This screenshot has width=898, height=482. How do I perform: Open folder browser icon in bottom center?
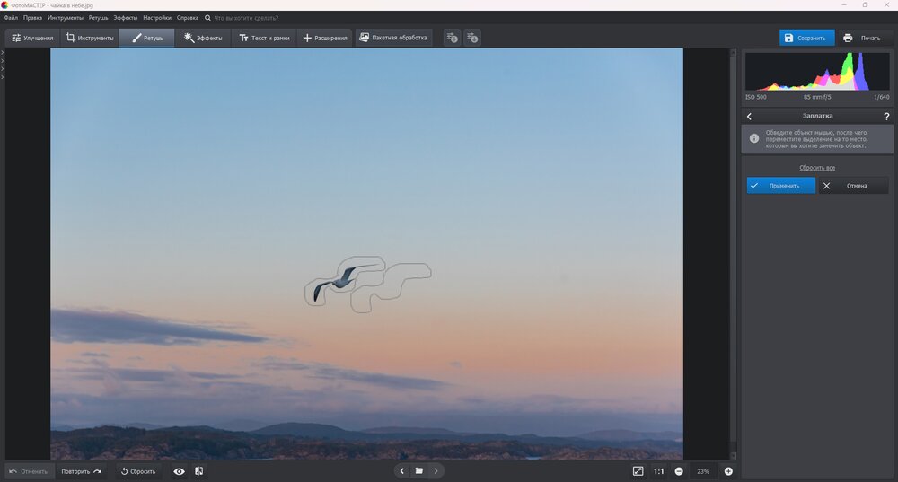click(x=418, y=471)
